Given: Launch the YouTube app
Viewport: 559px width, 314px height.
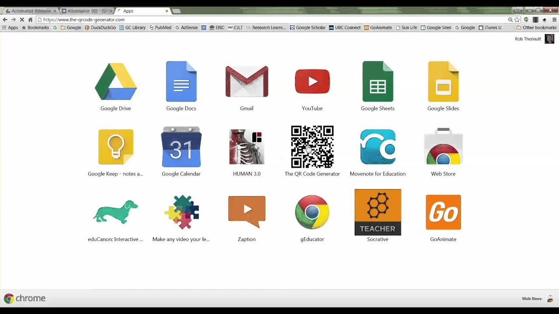Looking at the screenshot, I should 312,82.
